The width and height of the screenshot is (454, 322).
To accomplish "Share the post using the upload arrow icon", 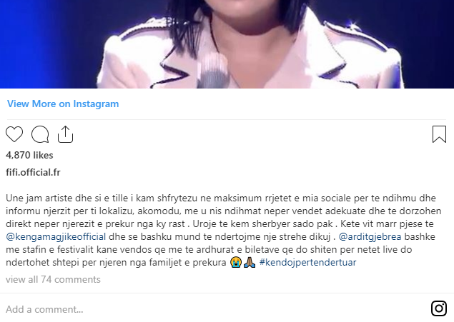I will [66, 134].
